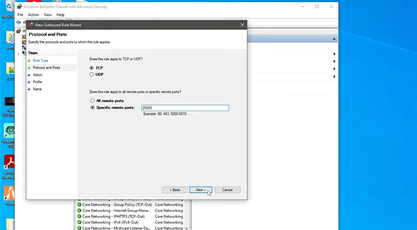Go Back in the rule wizard
417x230 pixels.
pos(175,190)
